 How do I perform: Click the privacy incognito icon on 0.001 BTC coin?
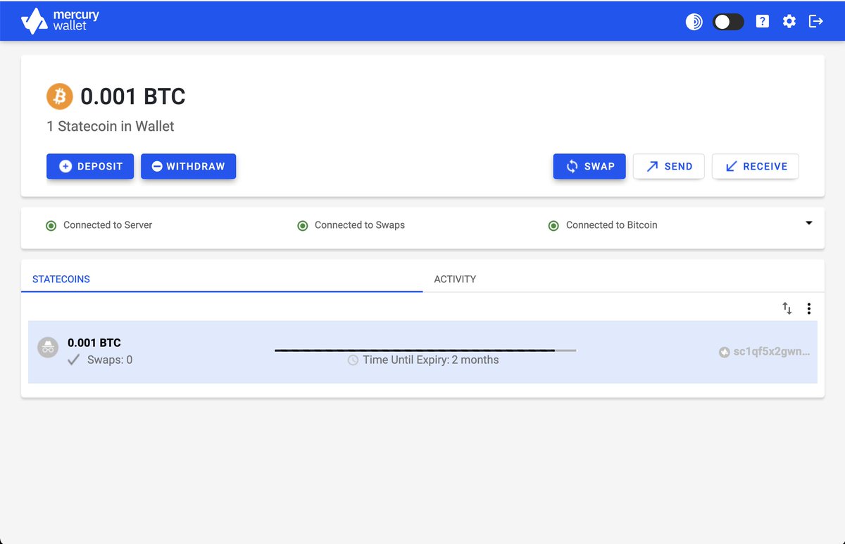48,347
